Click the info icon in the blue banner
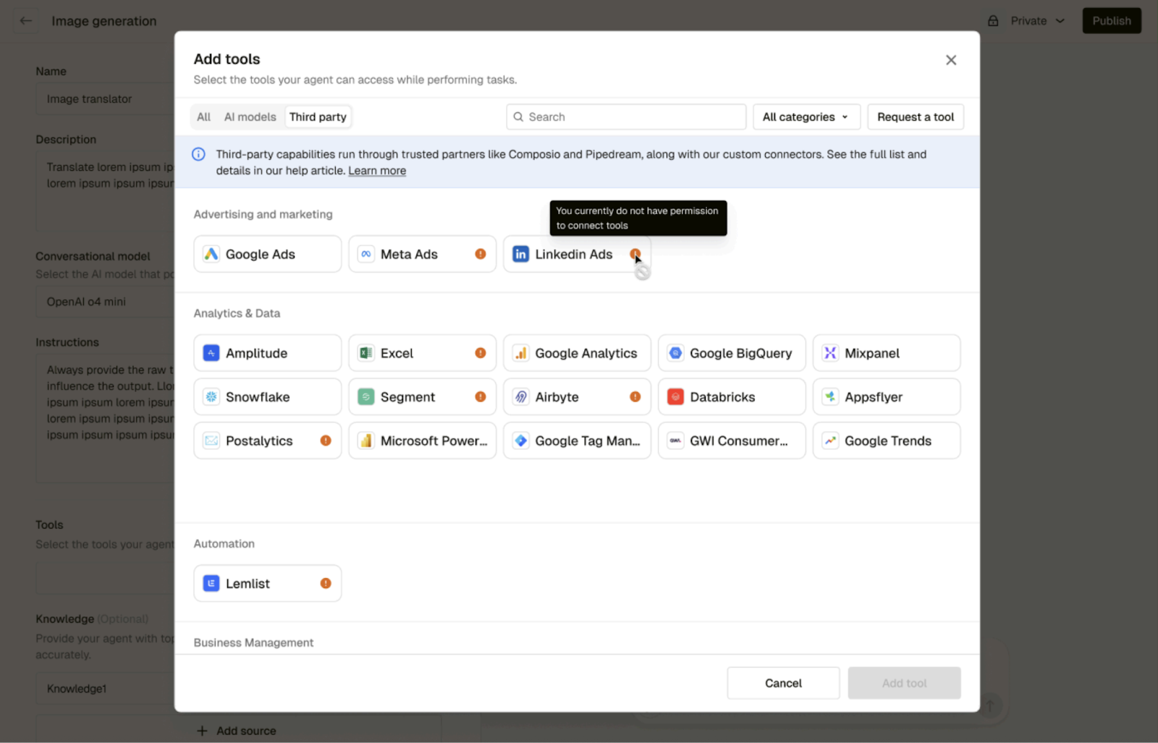Screen dimensions: 1158x743 (x=198, y=154)
